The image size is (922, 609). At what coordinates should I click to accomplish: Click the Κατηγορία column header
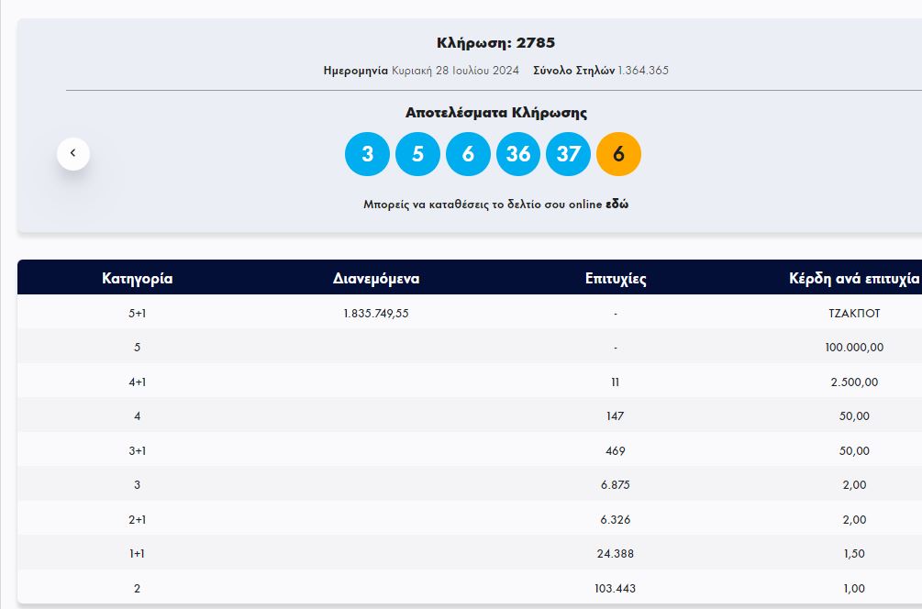pos(138,279)
